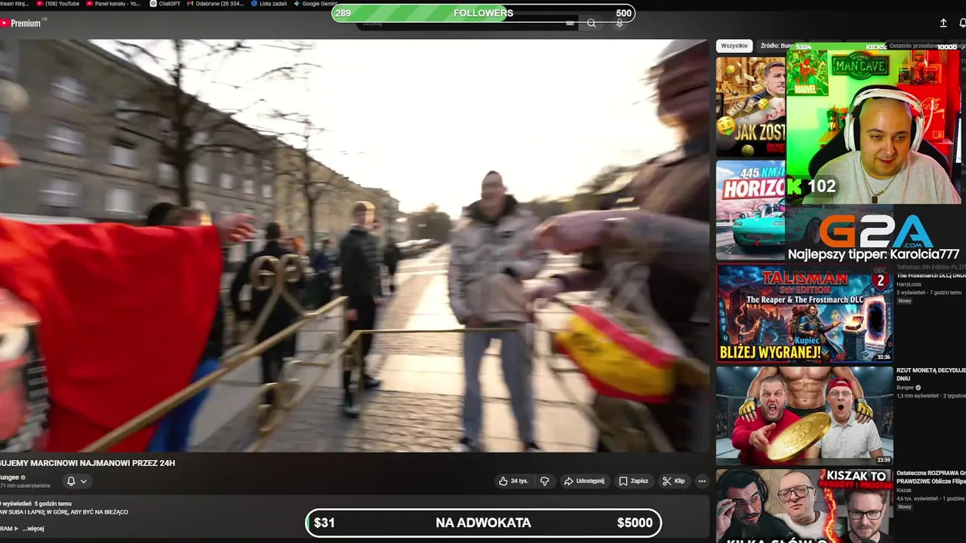Click the main video player
The height and width of the screenshot is (543, 966).
(x=354, y=246)
